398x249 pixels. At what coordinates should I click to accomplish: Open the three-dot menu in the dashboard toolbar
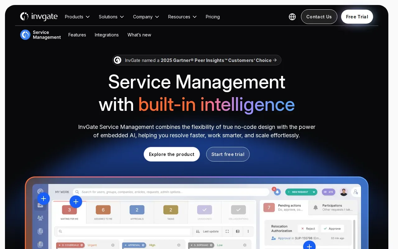click(x=248, y=231)
